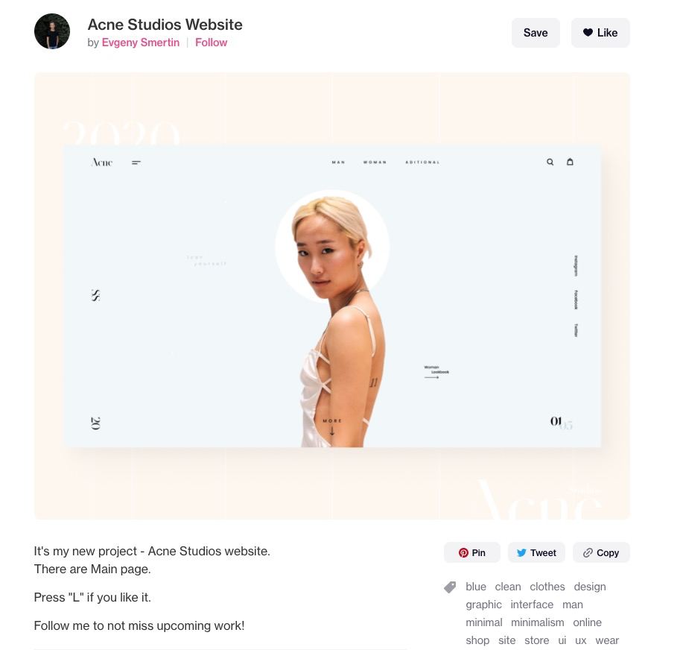
Task: Click the tag label icon
Action: pos(450,587)
